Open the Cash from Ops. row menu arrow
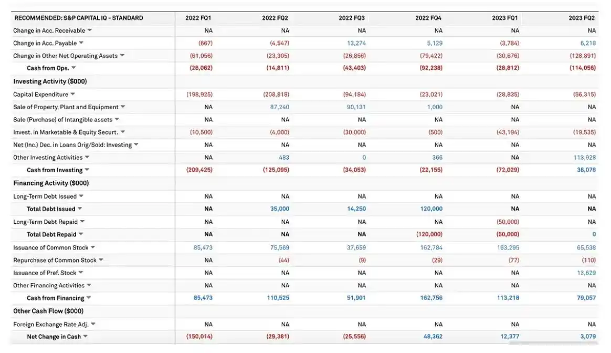The height and width of the screenshot is (353, 611). pyautogui.click(x=73, y=68)
